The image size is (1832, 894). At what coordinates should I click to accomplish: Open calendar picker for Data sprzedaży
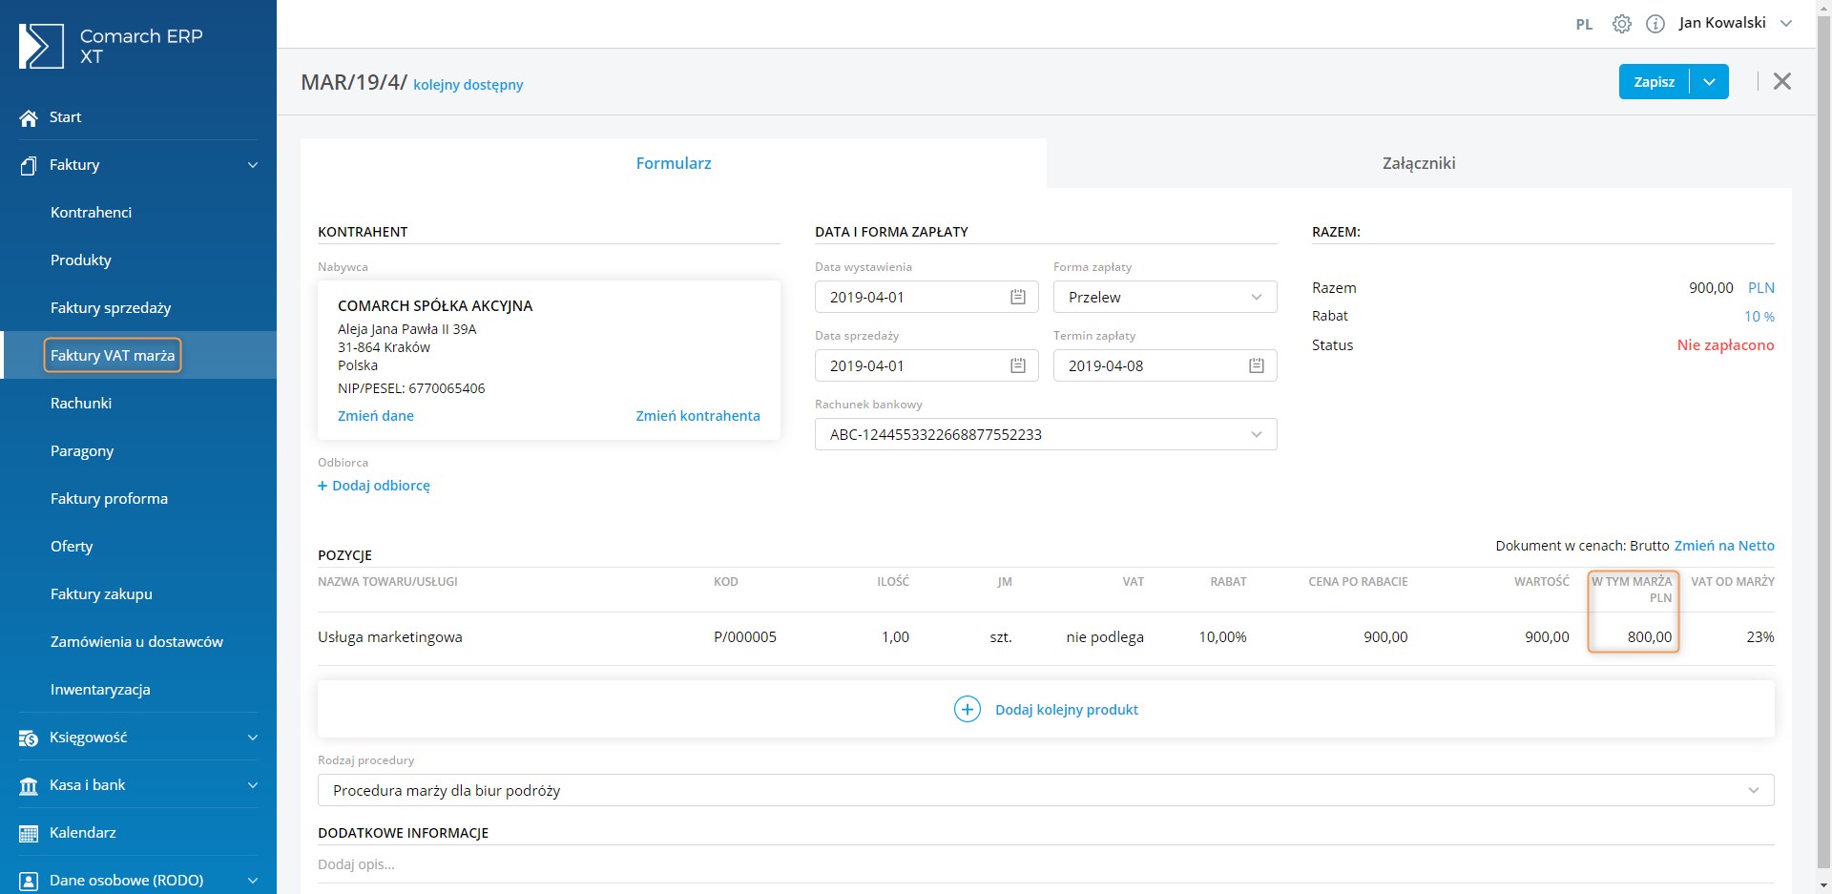(1018, 365)
